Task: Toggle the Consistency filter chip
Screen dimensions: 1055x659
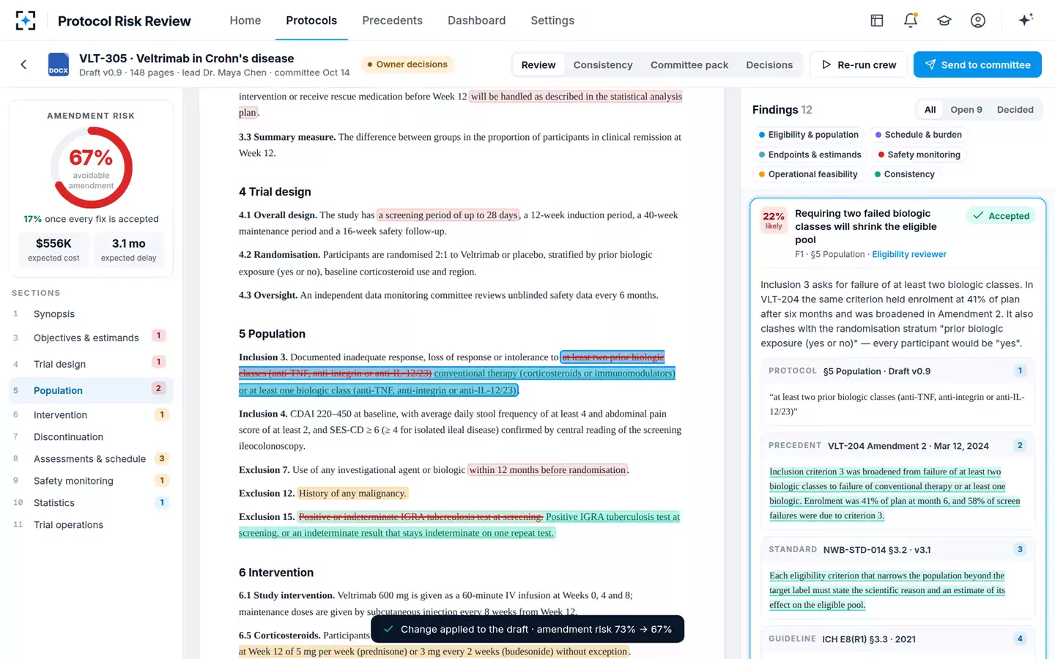Action: click(x=904, y=174)
